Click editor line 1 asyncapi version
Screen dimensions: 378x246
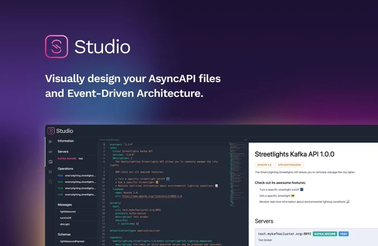[x=121, y=144]
